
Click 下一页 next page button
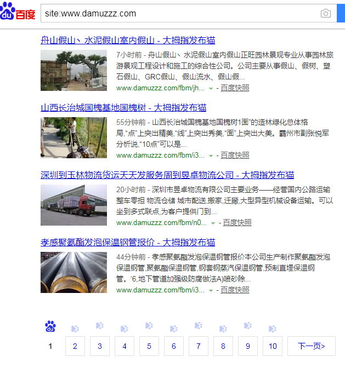tap(312, 346)
